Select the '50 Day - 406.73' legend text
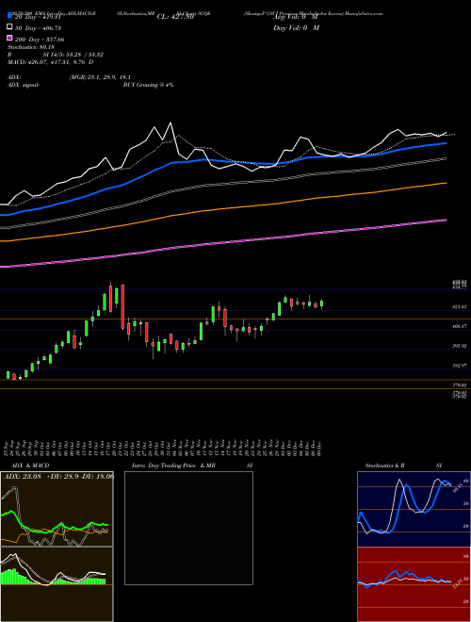Viewport: 471px width, 622px height. pyautogui.click(x=38, y=28)
